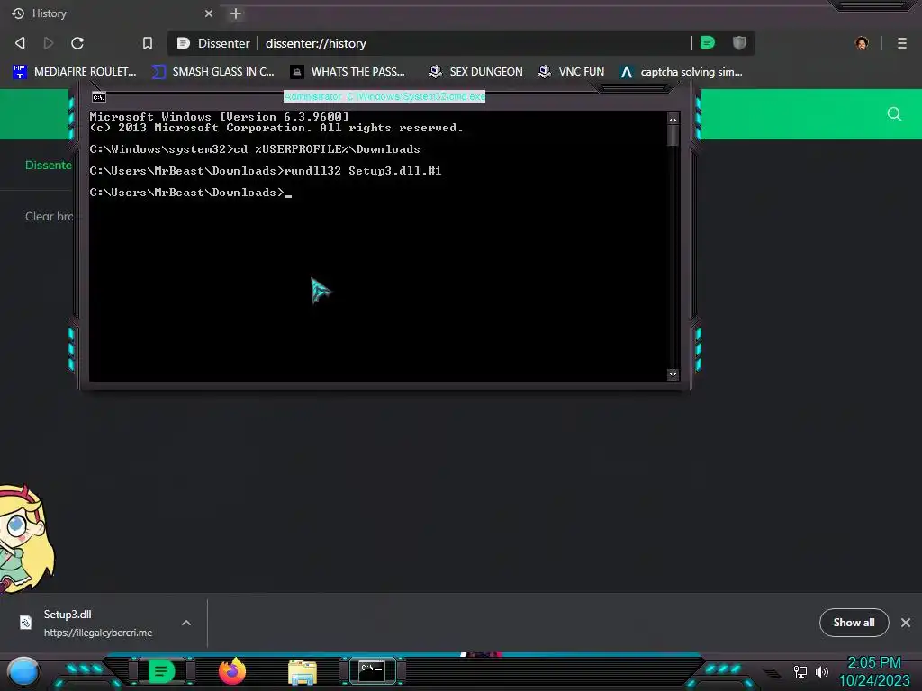Click the history search magnifier icon
922x691 pixels.
[894, 113]
